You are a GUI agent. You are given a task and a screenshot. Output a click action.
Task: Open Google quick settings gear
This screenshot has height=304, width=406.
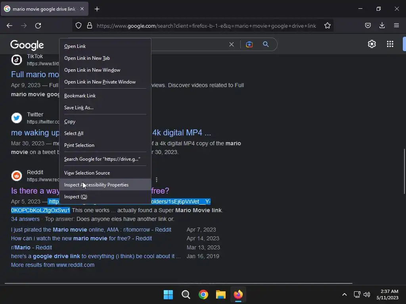(372, 44)
